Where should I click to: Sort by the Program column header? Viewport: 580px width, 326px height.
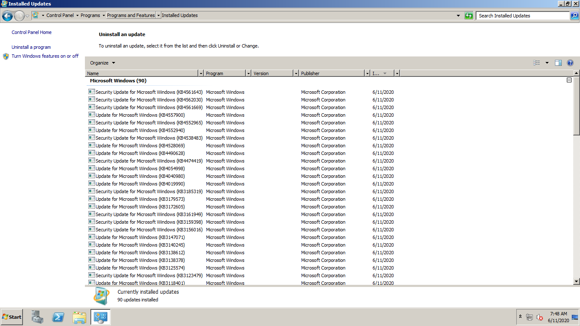(x=225, y=73)
